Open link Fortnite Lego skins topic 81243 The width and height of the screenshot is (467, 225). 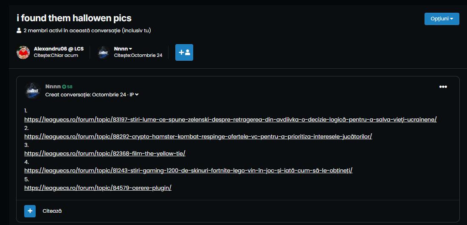[x=188, y=171]
